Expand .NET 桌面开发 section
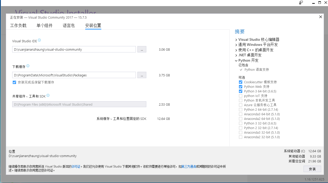The height and width of the screenshot is (183, 328). point(236,55)
